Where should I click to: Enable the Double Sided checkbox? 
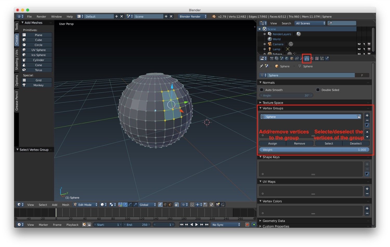pos(318,90)
